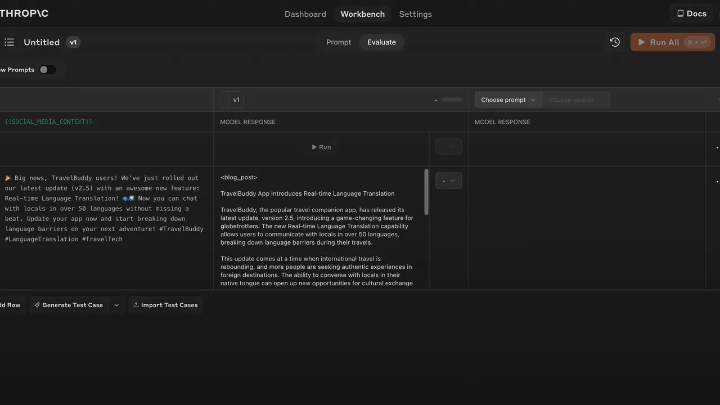The width and height of the screenshot is (720, 405).
Task: Expand Generate Test Case options chevron
Action: click(x=116, y=305)
